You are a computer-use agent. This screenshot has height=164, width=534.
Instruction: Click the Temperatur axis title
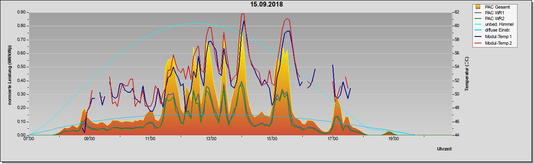[467, 74]
